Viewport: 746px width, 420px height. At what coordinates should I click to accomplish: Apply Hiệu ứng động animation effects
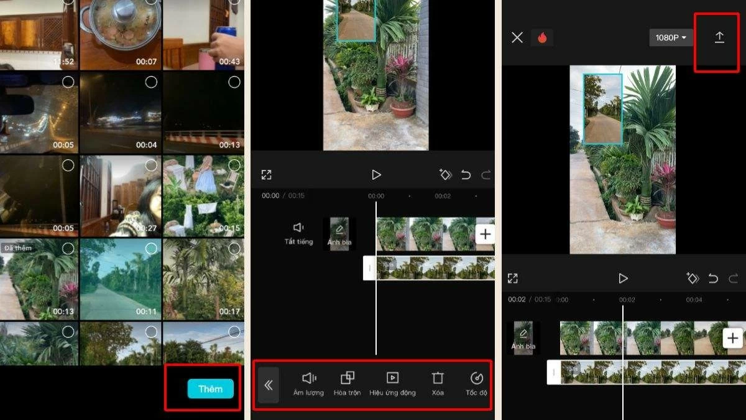click(393, 384)
